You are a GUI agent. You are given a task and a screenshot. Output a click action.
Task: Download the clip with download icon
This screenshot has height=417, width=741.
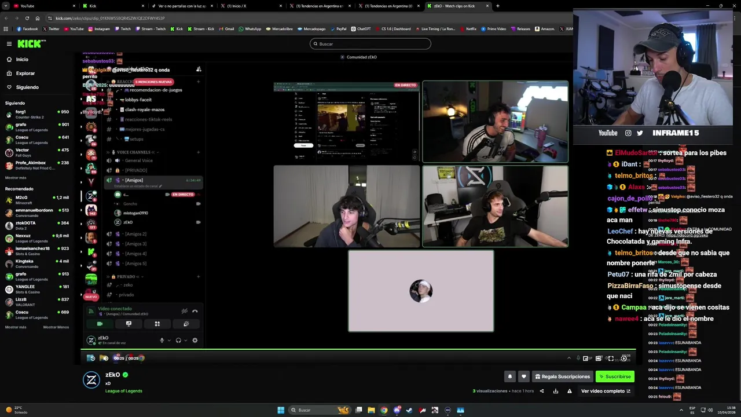click(556, 391)
